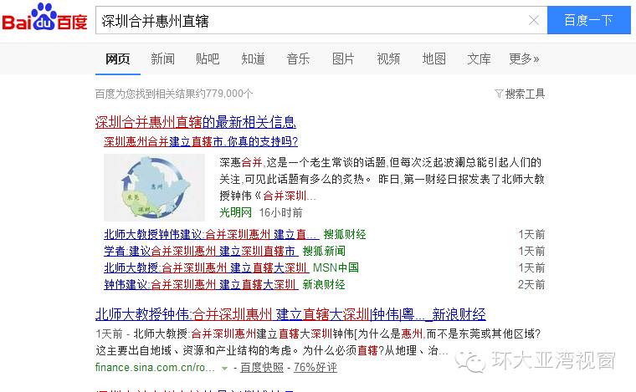Click the MSN中国 source label
Screen dimensions: 636x392
[336, 267]
